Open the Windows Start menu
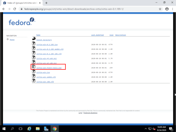The width and height of the screenshot is (176, 132). [x=4, y=129]
